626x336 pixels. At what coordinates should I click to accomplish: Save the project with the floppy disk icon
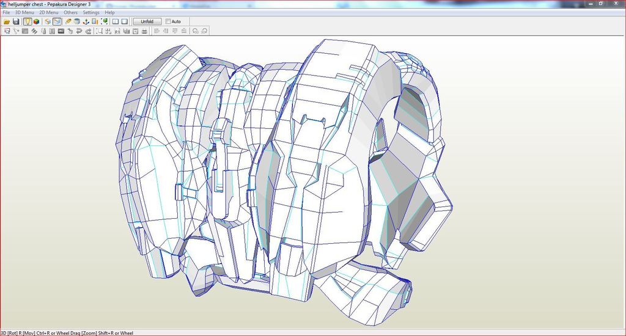16,21
